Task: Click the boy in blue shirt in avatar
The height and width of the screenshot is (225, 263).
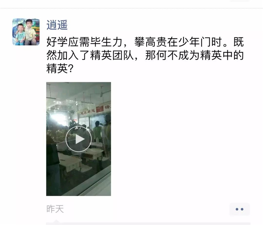Action: click(20, 35)
